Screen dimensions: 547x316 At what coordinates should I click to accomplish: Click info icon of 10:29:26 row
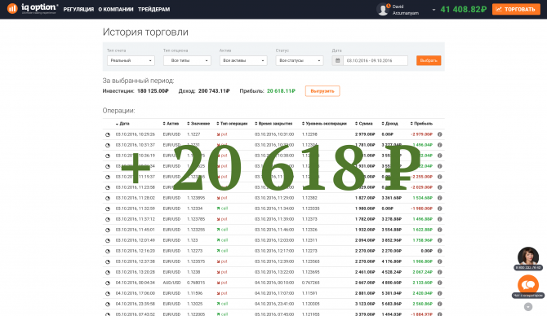439,134
